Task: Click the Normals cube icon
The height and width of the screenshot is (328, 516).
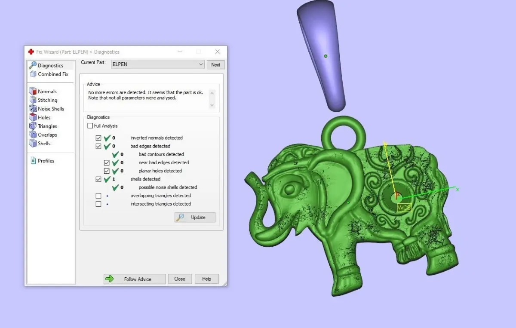Action: click(33, 91)
